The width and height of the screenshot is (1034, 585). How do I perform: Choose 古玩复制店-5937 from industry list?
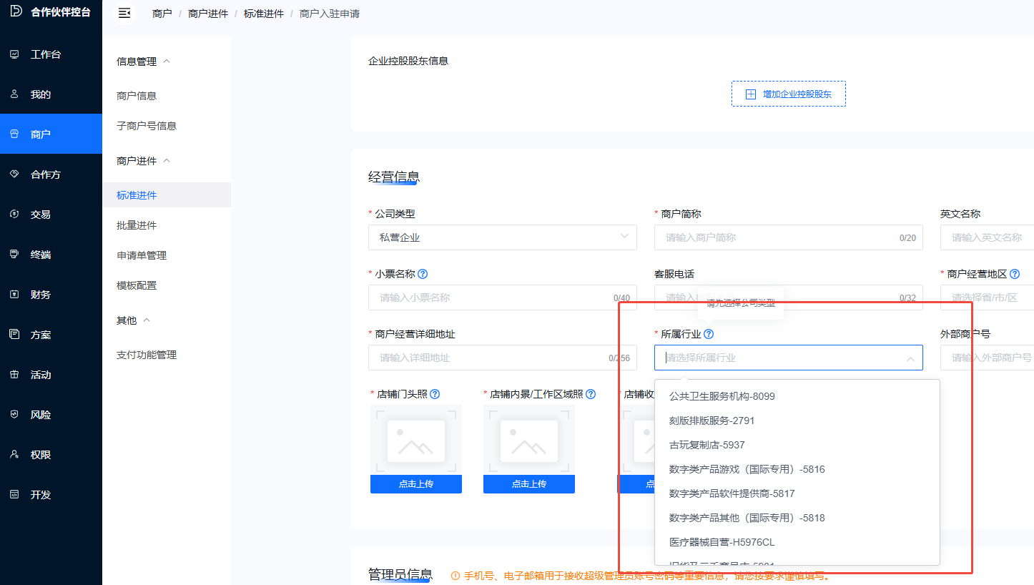[706, 445]
